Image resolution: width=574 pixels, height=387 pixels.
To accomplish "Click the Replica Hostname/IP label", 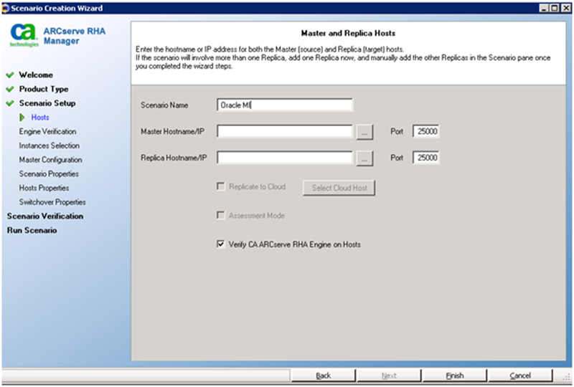I will point(174,158).
